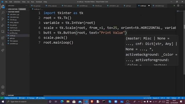
Task: Open png_display.py in the explorer
Action: (x=15, y=30)
